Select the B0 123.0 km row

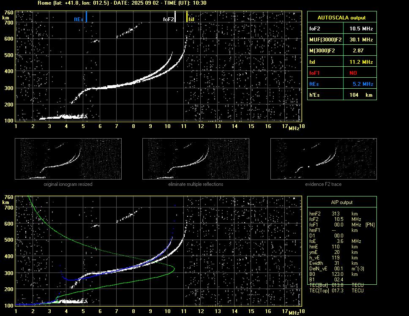[333, 274]
